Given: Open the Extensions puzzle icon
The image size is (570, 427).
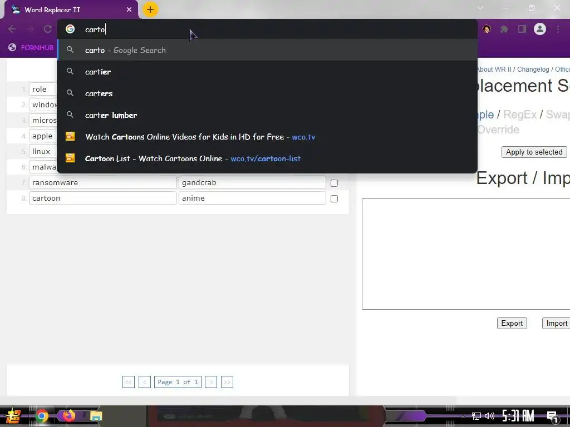Looking at the screenshot, I should tap(504, 29).
